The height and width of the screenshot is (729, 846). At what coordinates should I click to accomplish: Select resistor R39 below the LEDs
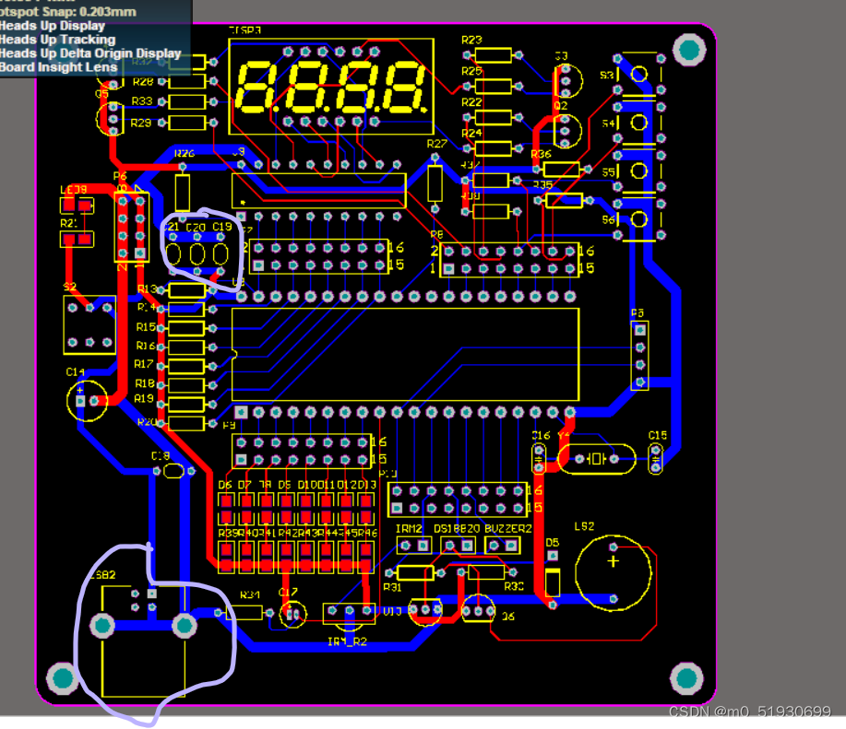tap(226, 557)
